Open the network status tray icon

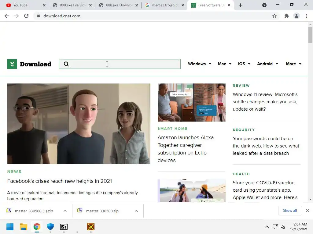(x=275, y=227)
